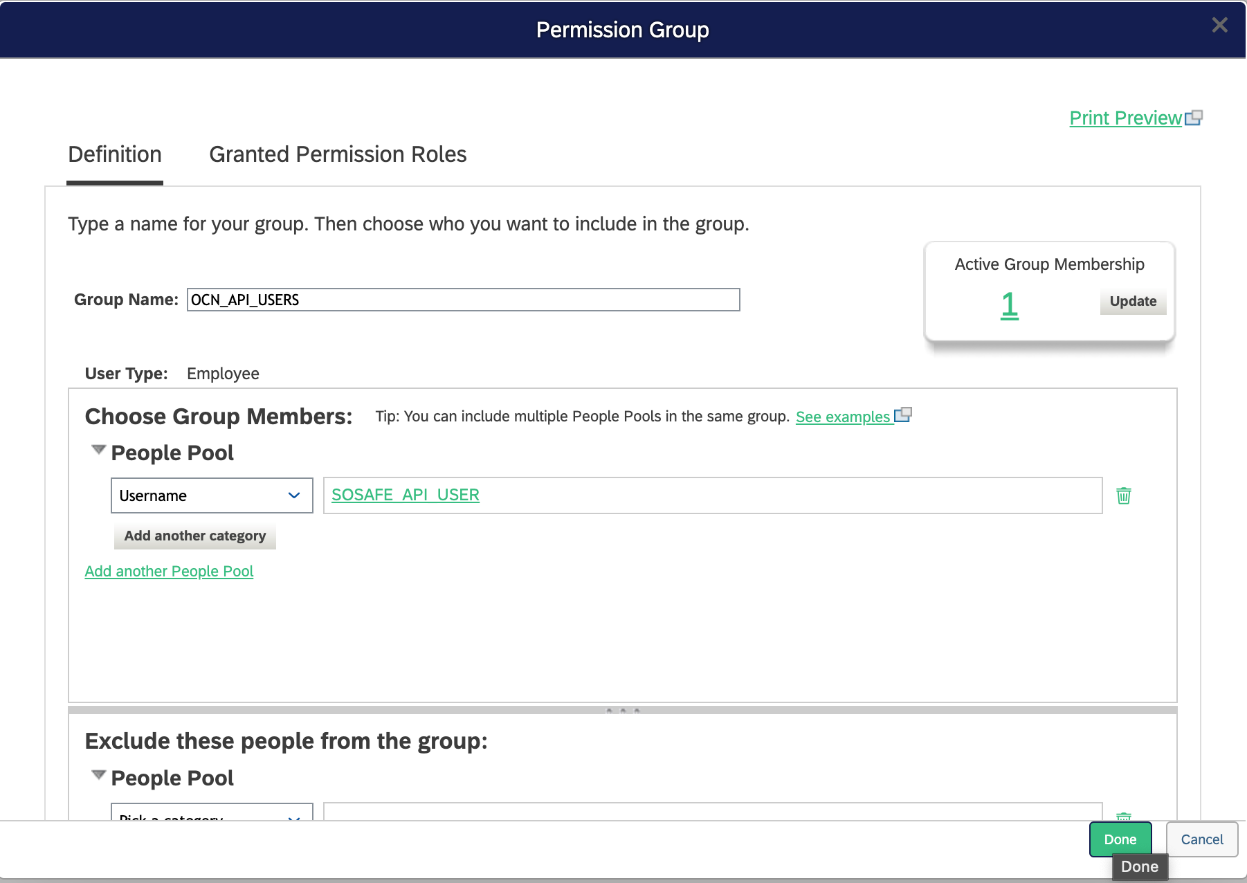Open the Username category dropdown

point(212,495)
